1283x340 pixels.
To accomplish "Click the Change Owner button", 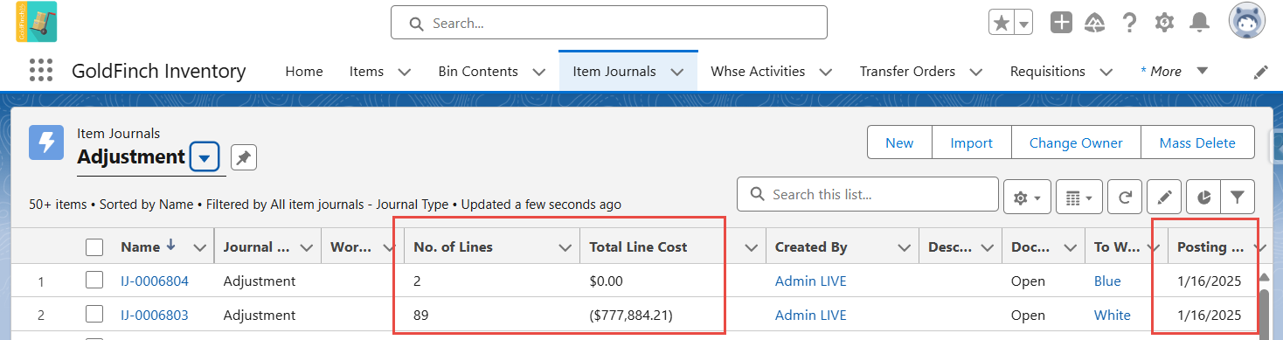I will click(x=1076, y=143).
